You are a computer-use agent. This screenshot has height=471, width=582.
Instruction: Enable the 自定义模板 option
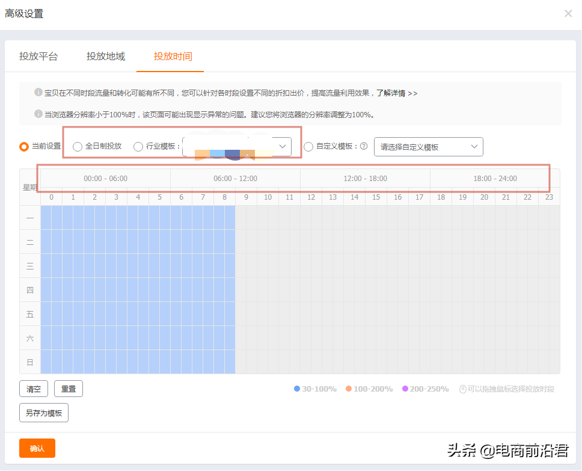[308, 146]
